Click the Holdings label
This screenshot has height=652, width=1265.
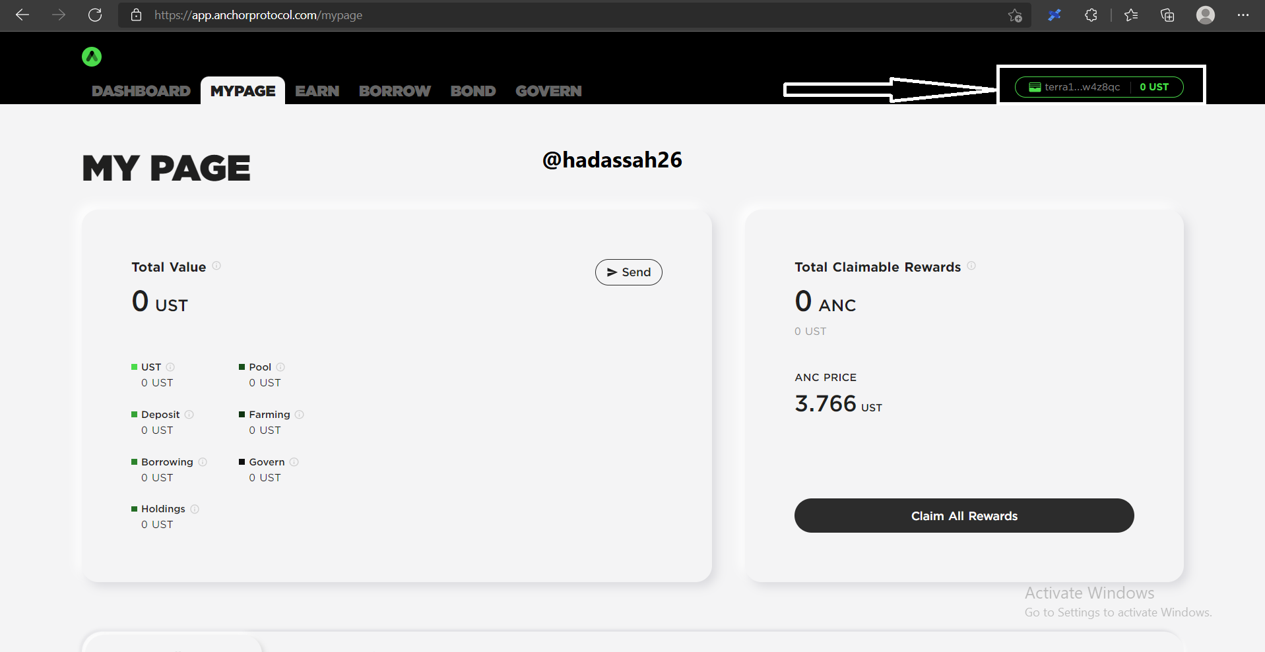pos(163,509)
